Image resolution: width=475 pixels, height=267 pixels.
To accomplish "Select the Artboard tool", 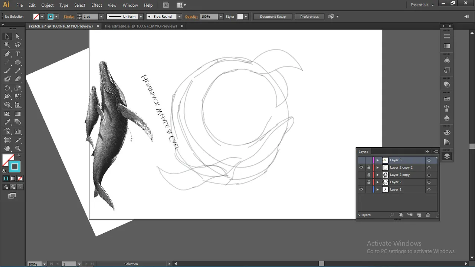I will pos(7,140).
